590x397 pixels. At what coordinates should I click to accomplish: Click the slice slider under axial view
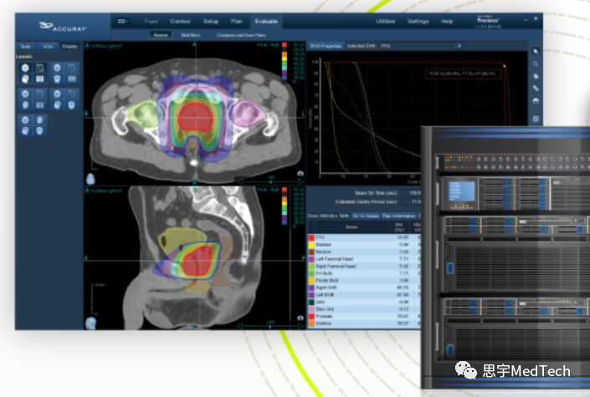(x=270, y=181)
